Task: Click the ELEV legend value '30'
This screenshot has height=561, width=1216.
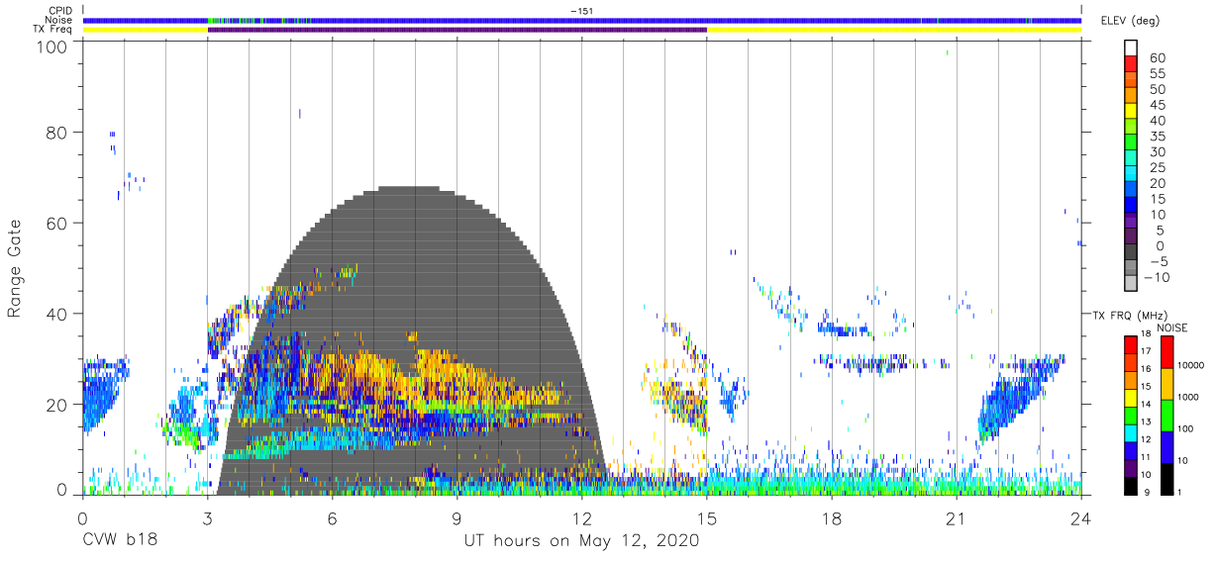Action: 1157,152
